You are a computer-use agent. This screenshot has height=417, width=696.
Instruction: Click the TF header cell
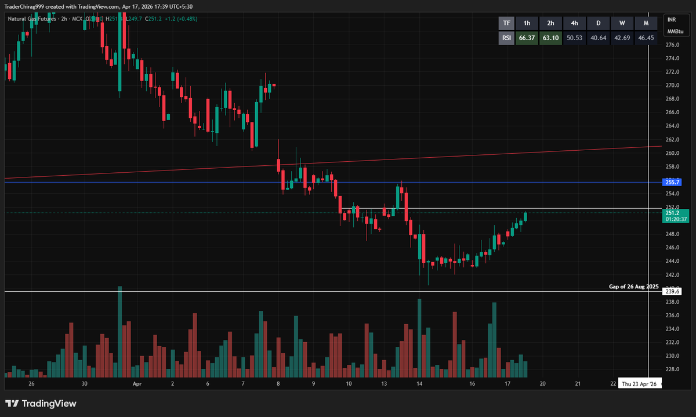pos(506,23)
